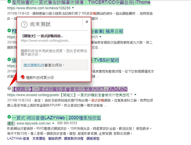Open the TVBS新聞網 search result title
191x145 pixels.
point(105,60)
